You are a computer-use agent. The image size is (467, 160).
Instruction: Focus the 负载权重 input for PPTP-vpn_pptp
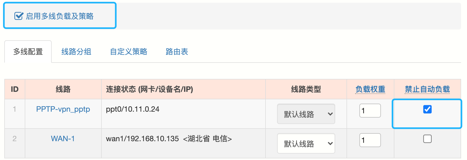(x=370, y=111)
